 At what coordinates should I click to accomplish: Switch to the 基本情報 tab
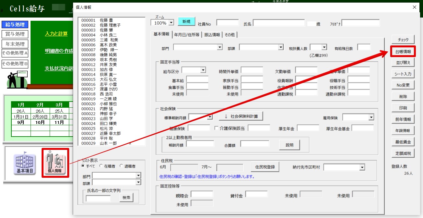tap(161, 34)
